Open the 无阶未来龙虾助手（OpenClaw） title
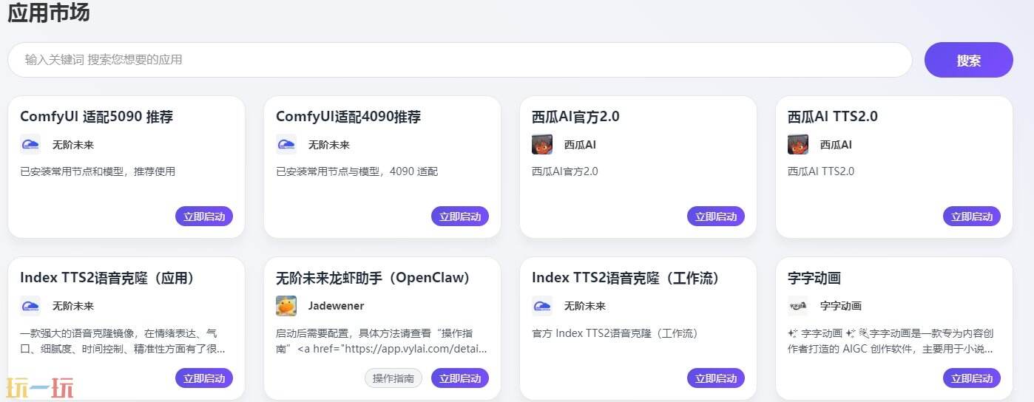Image resolution: width=1034 pixels, height=402 pixels. (373, 279)
